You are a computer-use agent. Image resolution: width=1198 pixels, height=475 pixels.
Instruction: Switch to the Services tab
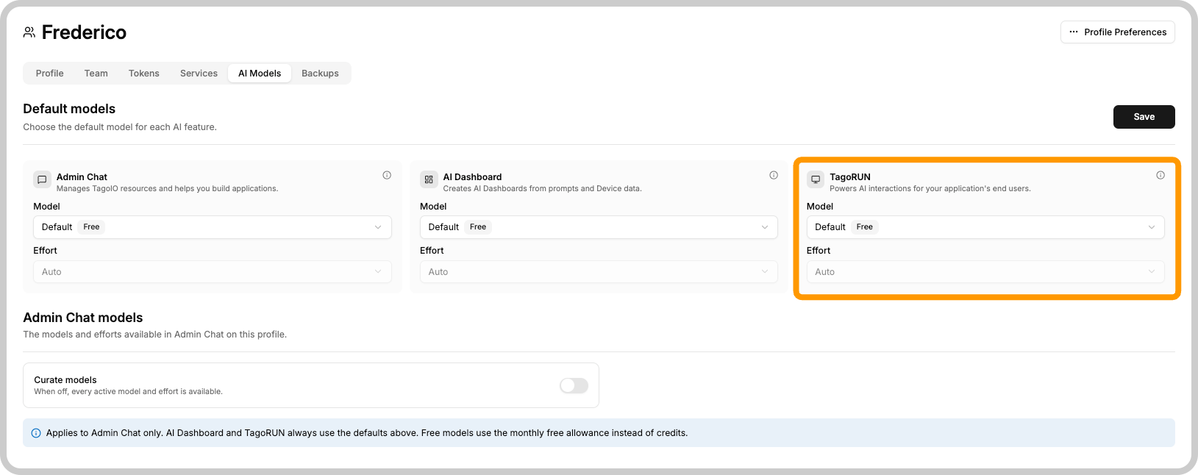(x=199, y=74)
